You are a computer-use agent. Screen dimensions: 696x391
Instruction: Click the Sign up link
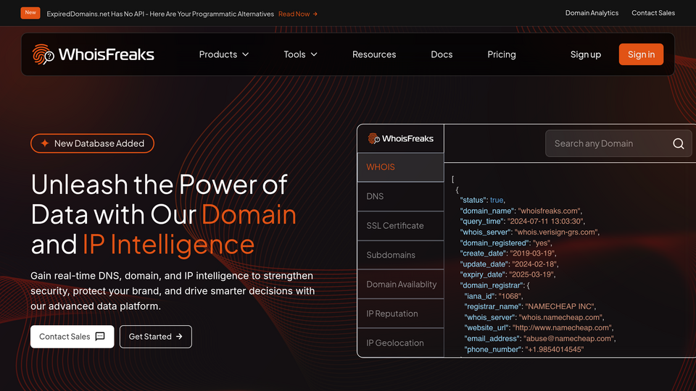[586, 54]
